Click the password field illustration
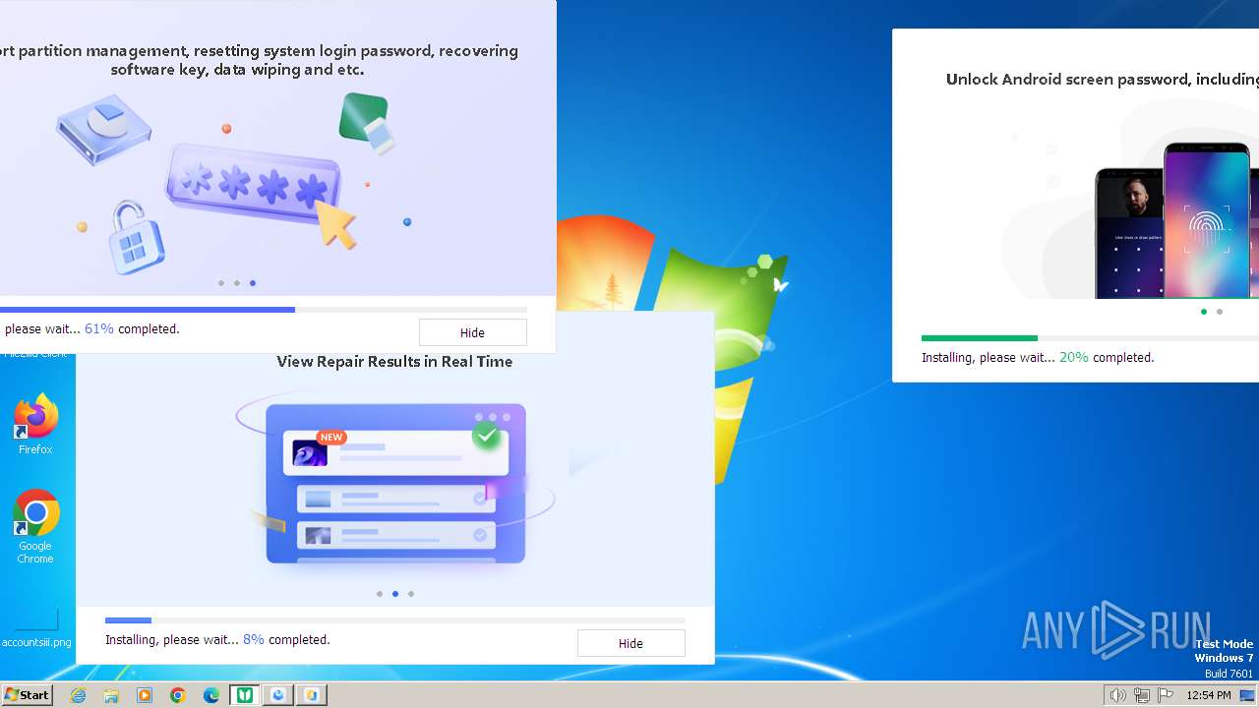 pos(254,184)
